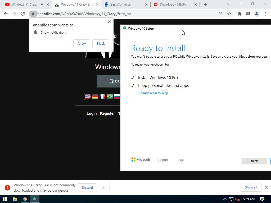Open Login link on anonfiles

tap(92, 113)
